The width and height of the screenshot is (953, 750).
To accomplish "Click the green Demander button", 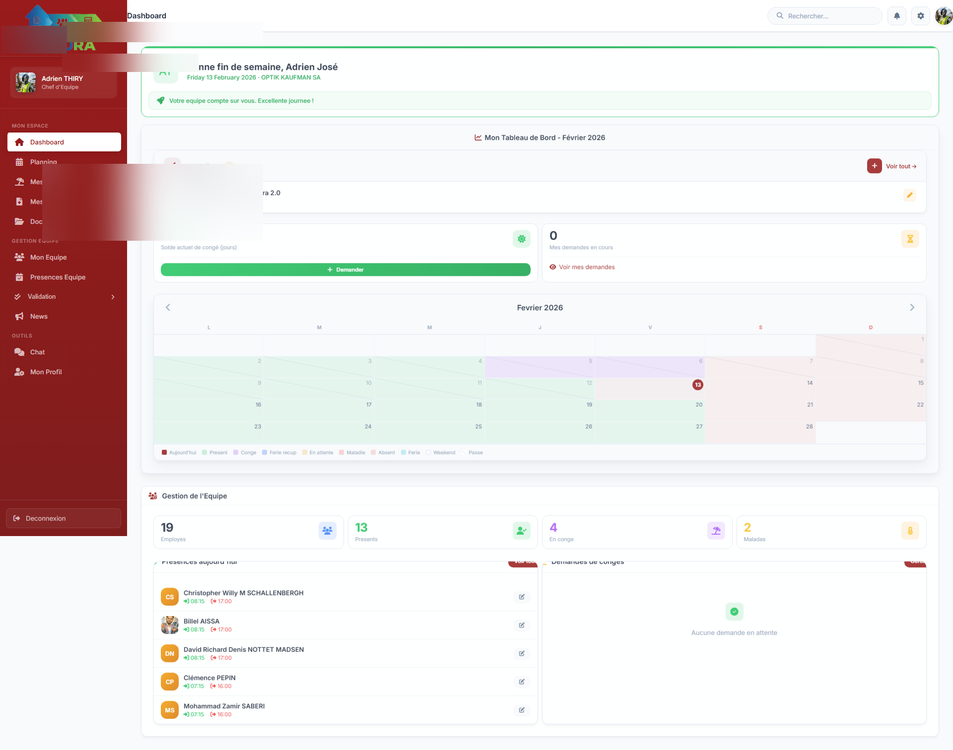I will tap(345, 270).
